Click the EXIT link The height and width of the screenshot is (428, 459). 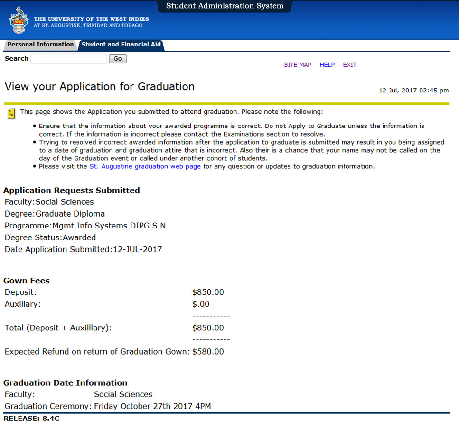(x=350, y=64)
